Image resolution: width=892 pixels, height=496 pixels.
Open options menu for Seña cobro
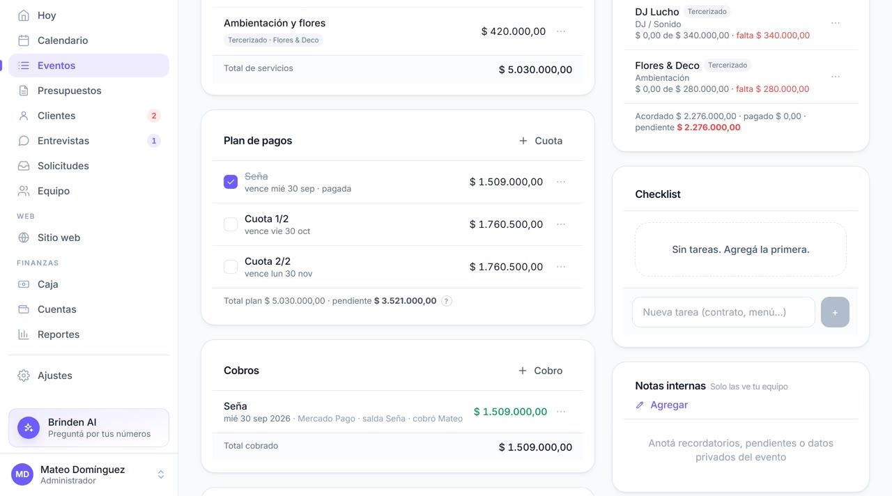pos(561,412)
